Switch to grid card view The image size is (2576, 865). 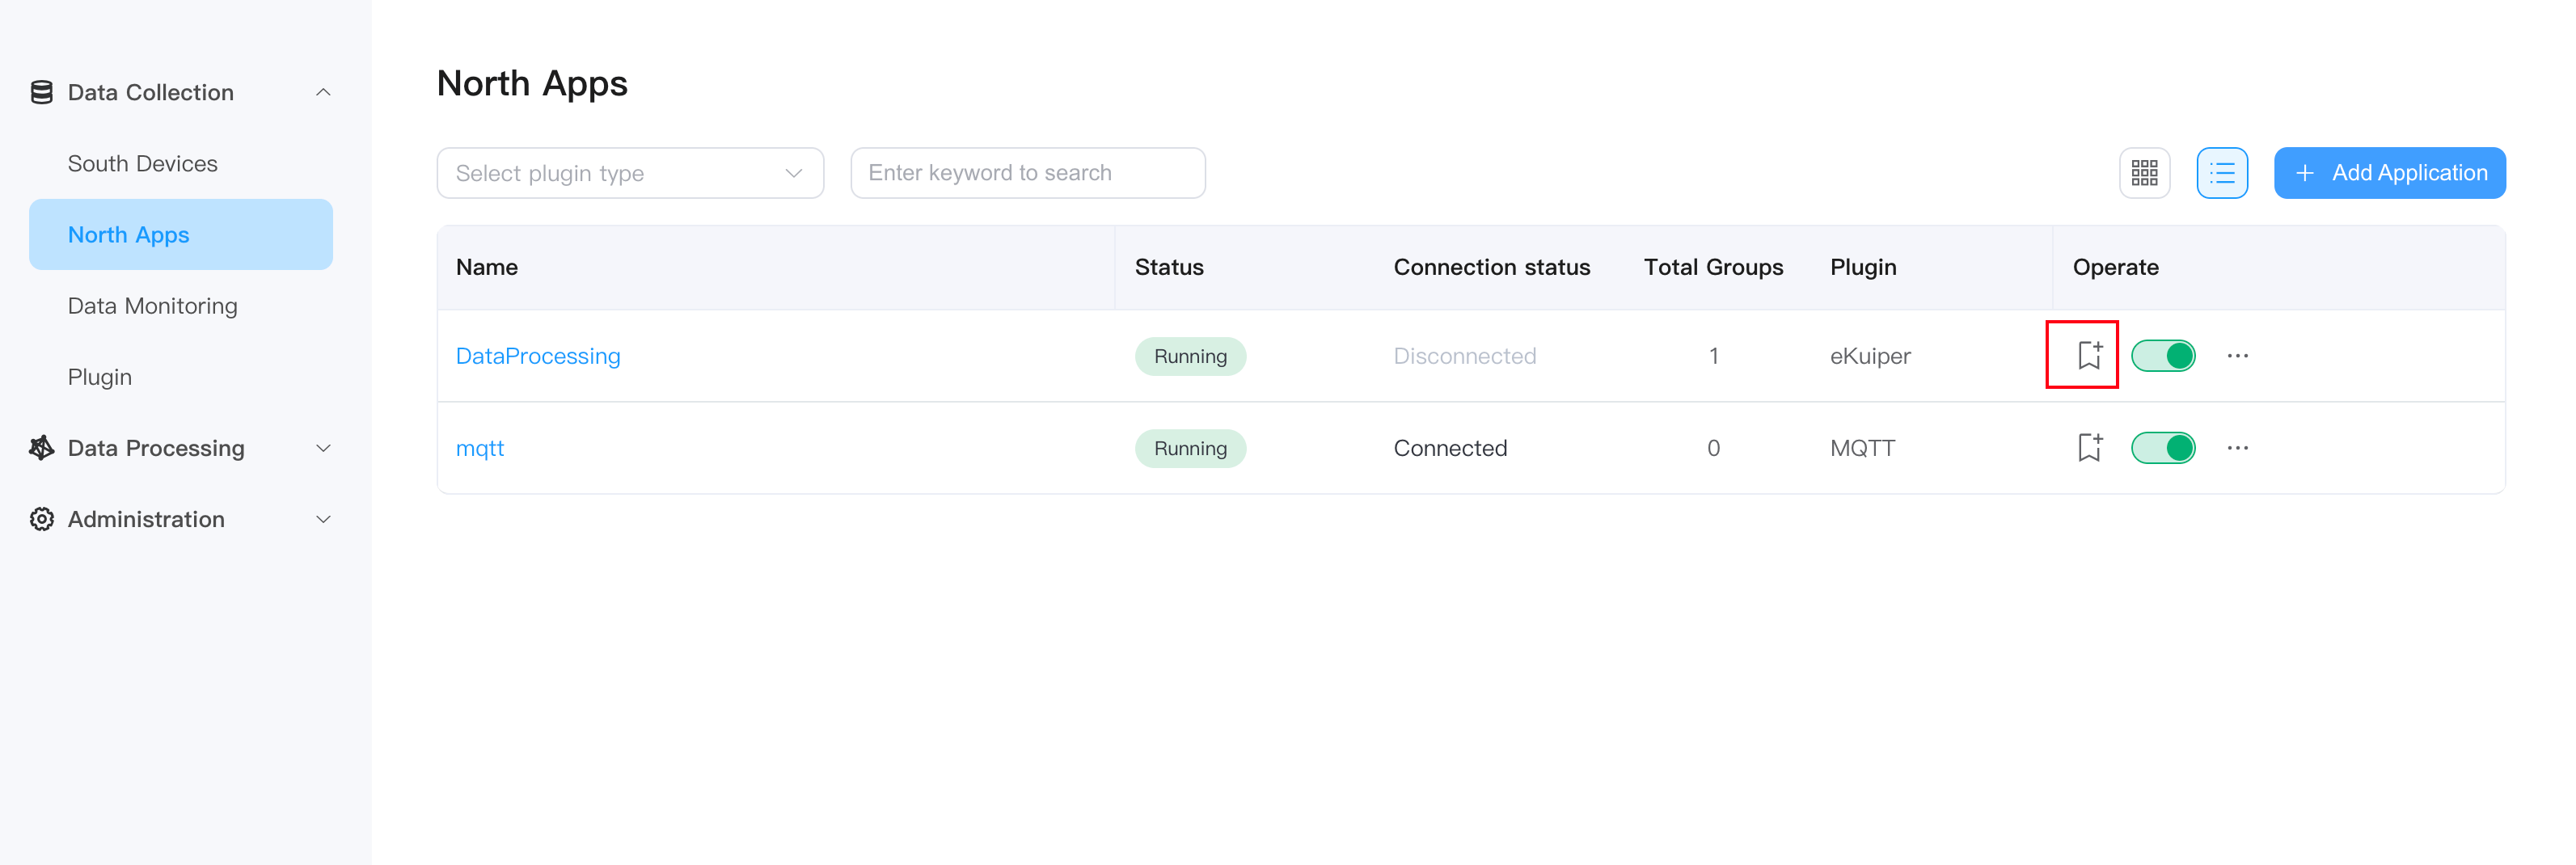(2143, 173)
